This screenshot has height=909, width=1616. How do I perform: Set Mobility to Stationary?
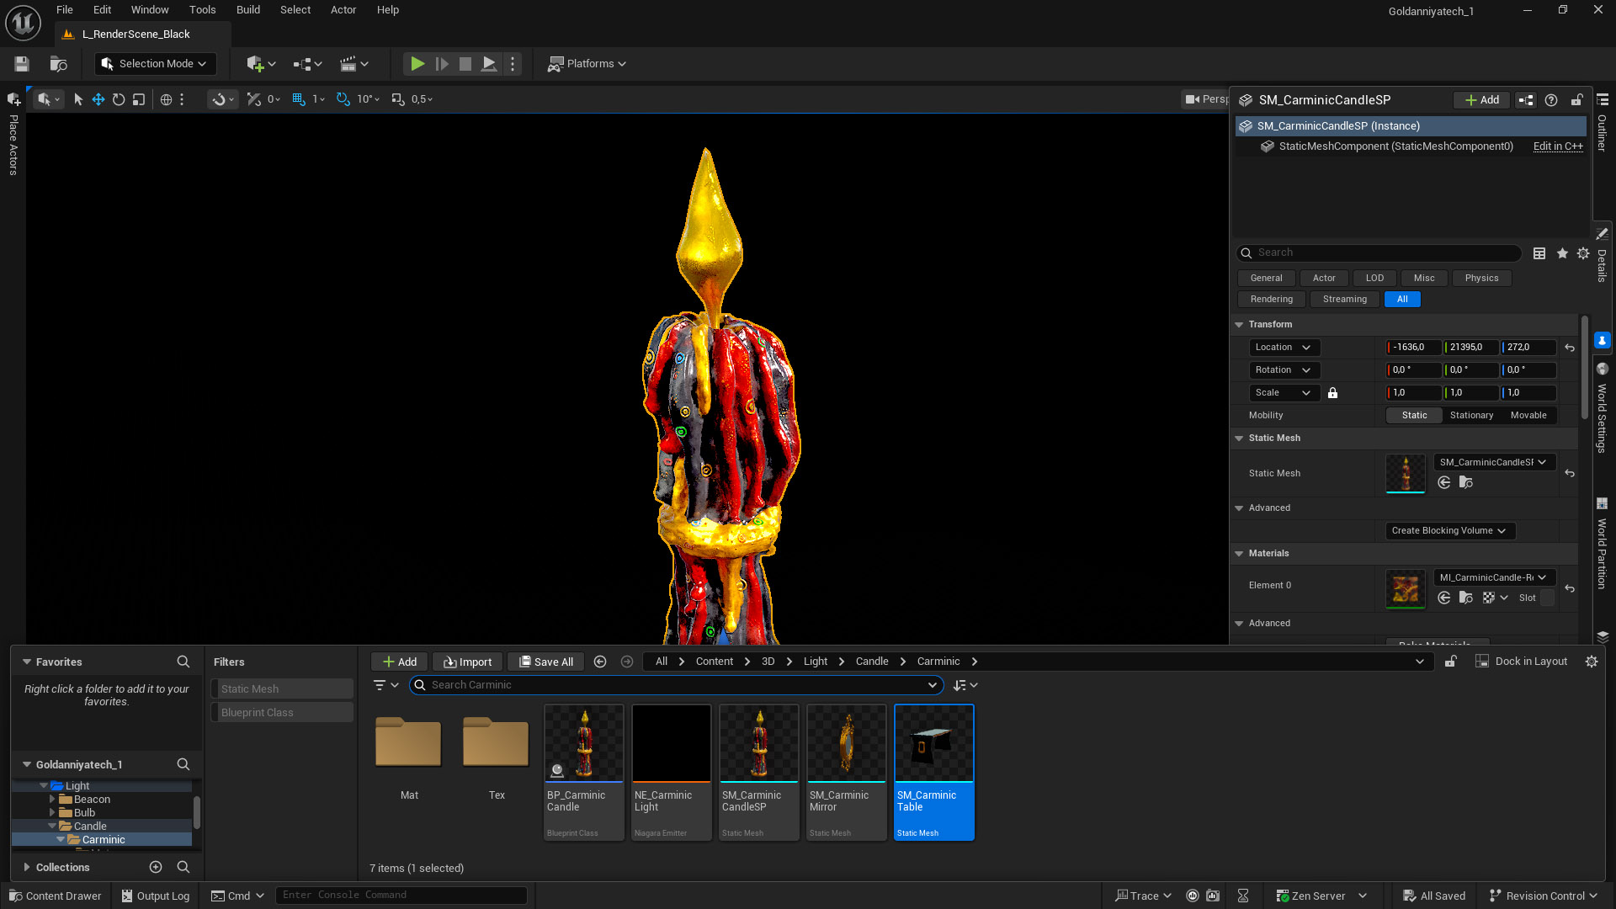[x=1471, y=415]
